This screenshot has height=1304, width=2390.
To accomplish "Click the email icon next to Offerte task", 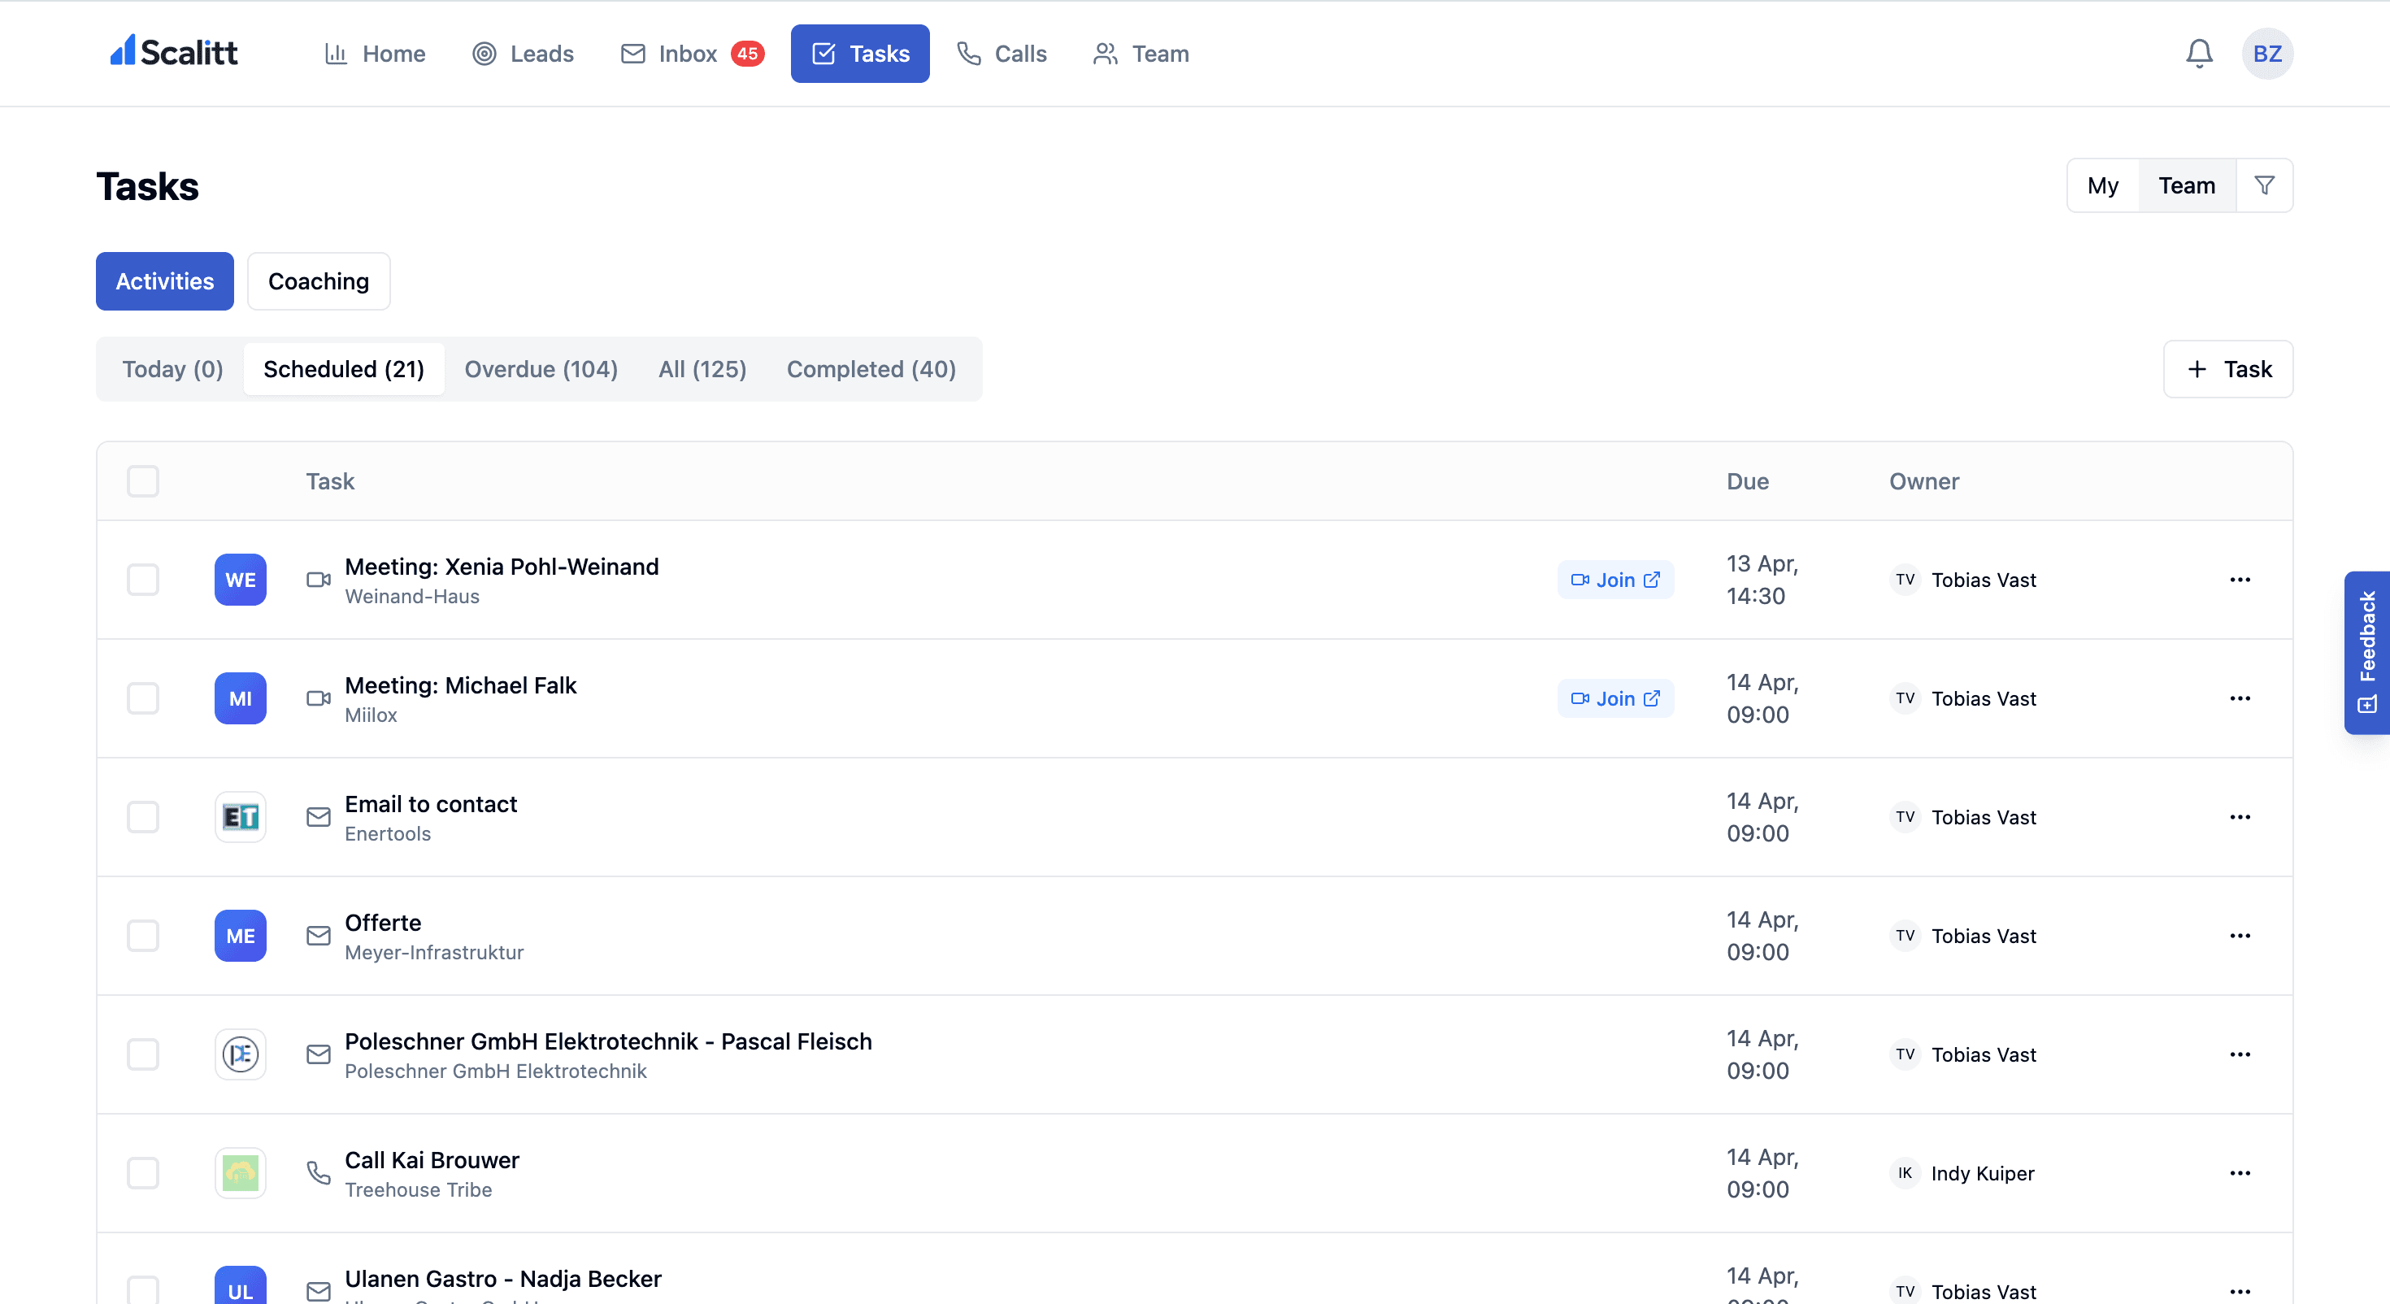I will click(318, 936).
